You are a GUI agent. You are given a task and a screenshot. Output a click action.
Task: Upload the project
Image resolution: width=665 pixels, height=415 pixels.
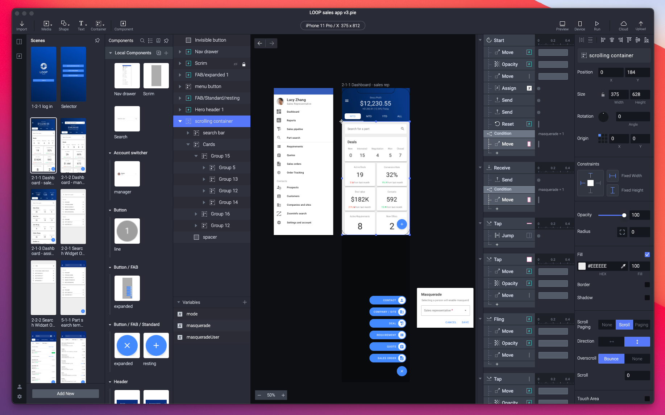pyautogui.click(x=641, y=26)
